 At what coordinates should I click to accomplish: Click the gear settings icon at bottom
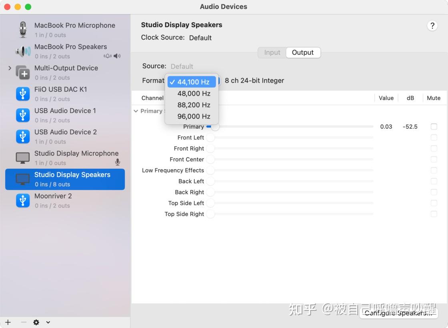tap(36, 322)
